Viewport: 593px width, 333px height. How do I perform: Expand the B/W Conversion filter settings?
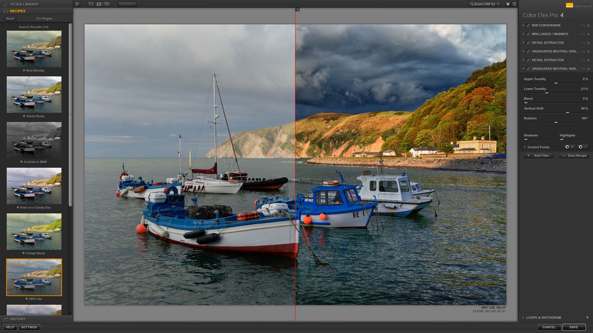[524, 25]
